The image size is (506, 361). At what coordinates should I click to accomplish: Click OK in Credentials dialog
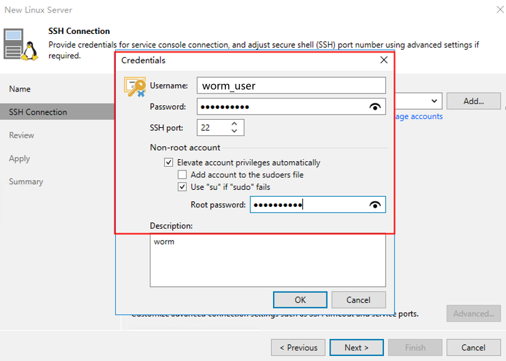click(300, 300)
